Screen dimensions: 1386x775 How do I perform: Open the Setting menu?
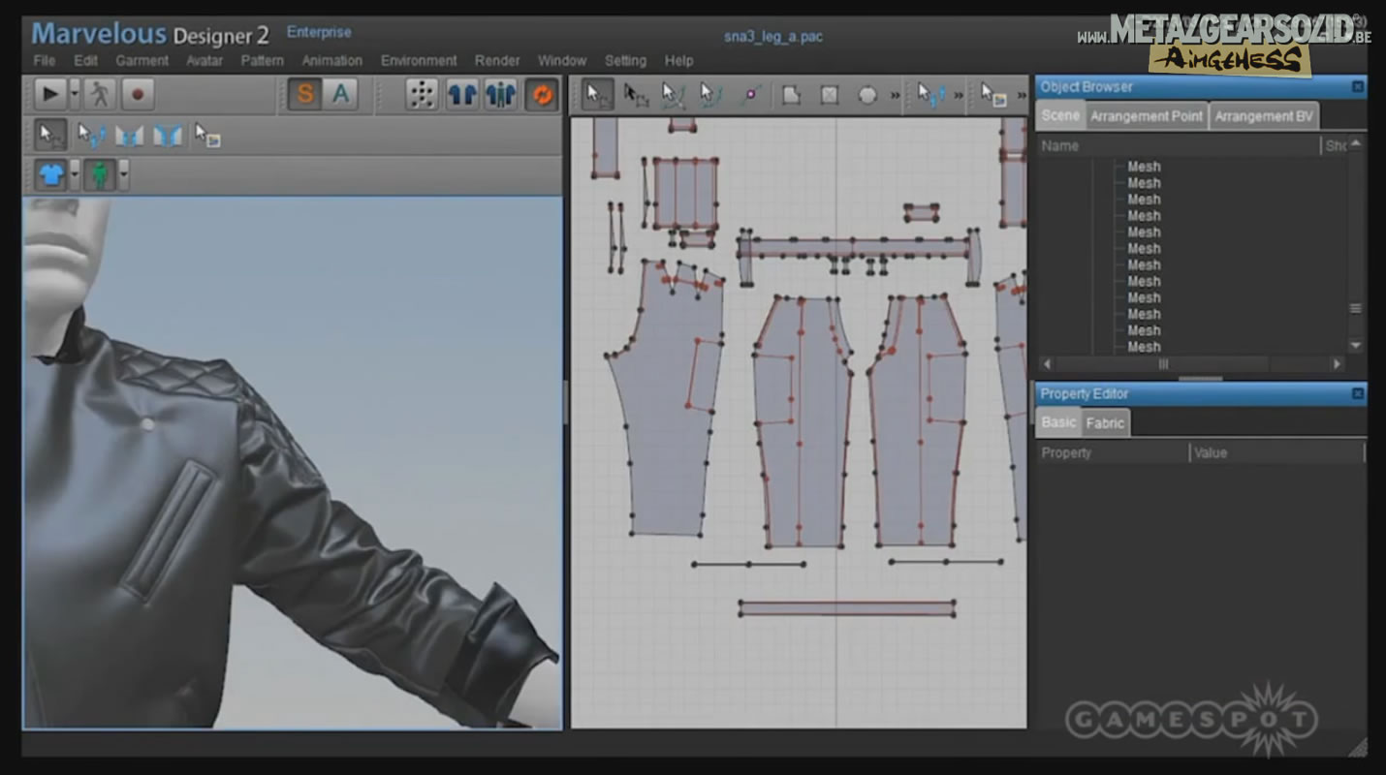pos(625,60)
